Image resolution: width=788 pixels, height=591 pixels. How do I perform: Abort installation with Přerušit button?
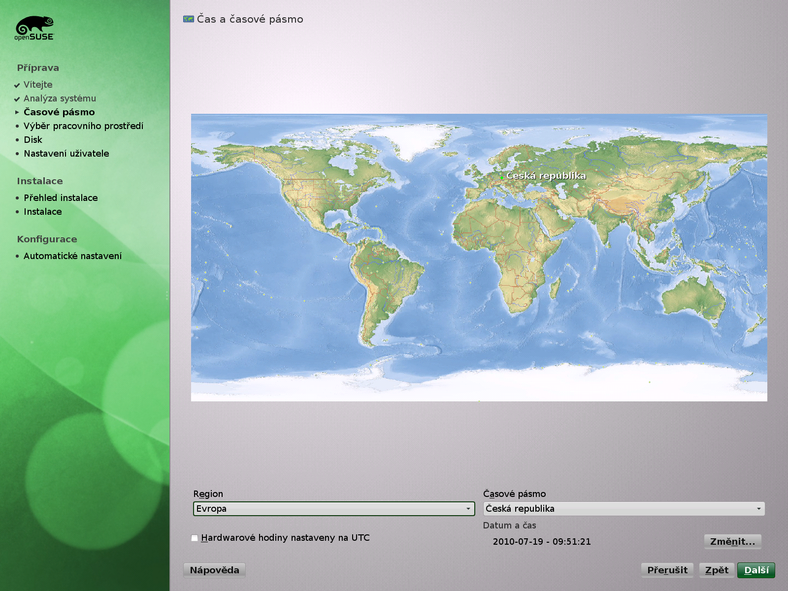667,570
